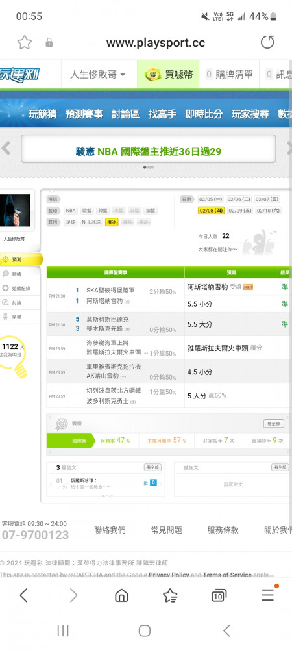Go to 預測賽事 in navigation bar

[x=84, y=114]
